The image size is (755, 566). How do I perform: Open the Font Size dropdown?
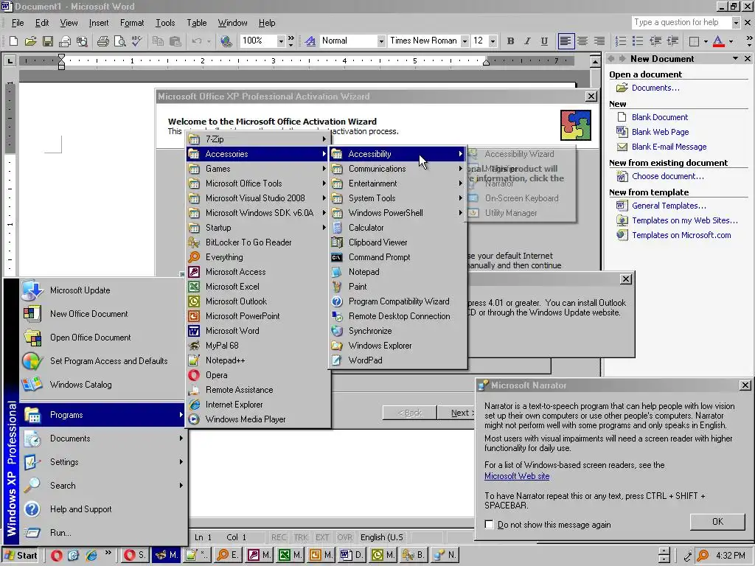493,41
